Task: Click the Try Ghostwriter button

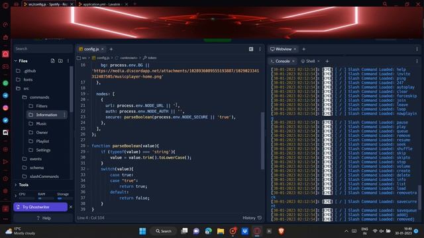Action: (x=40, y=207)
